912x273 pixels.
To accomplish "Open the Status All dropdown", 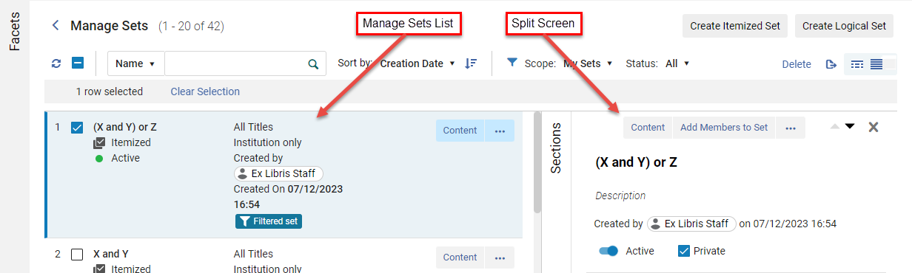I will tap(677, 63).
